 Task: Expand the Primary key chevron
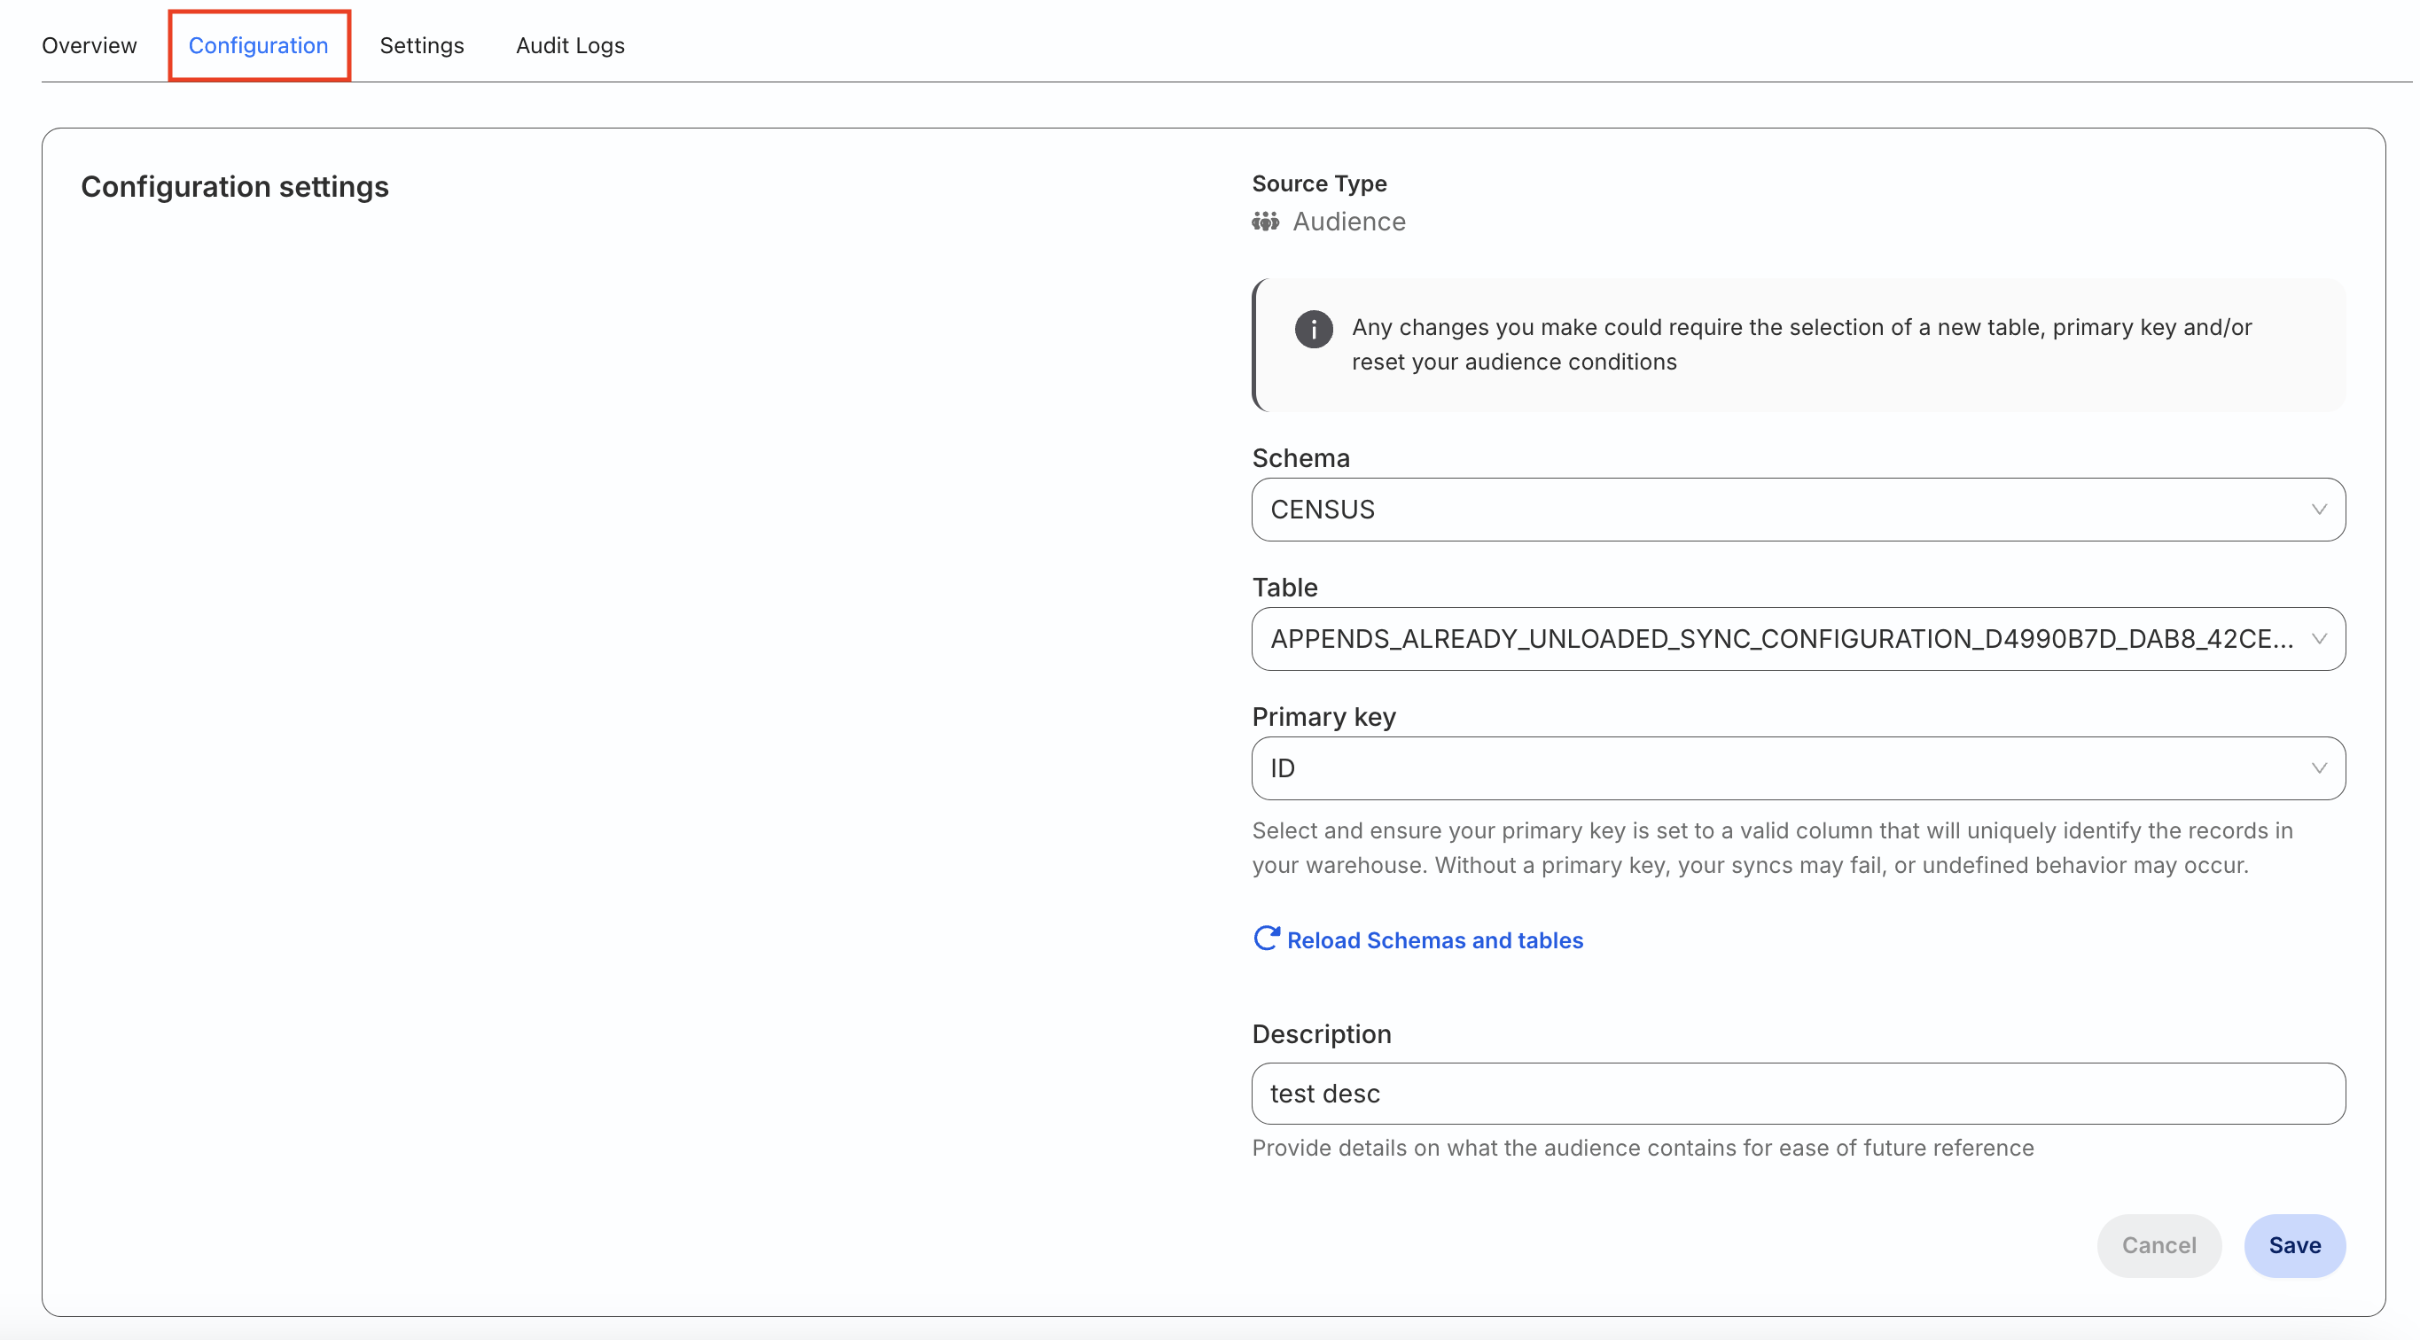point(2319,768)
